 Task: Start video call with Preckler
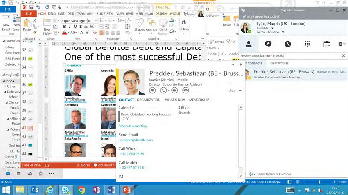coord(174,90)
